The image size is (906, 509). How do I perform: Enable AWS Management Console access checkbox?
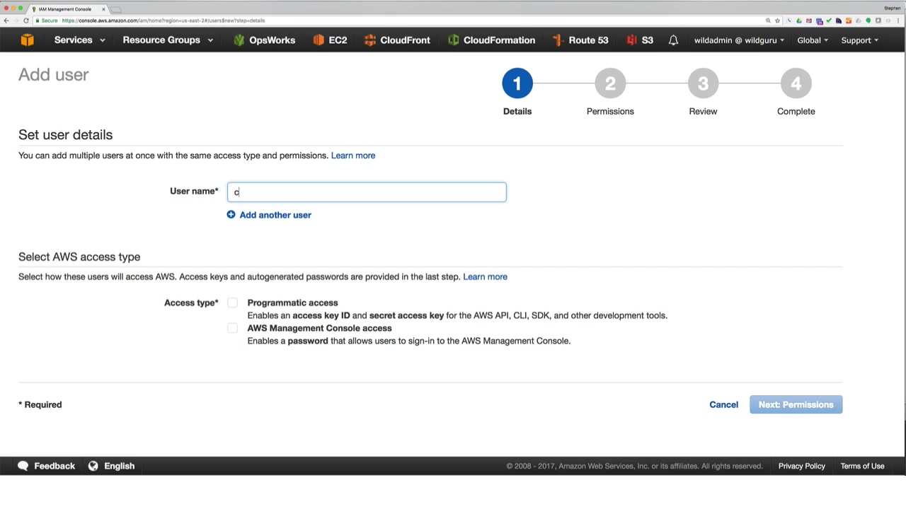coord(232,328)
